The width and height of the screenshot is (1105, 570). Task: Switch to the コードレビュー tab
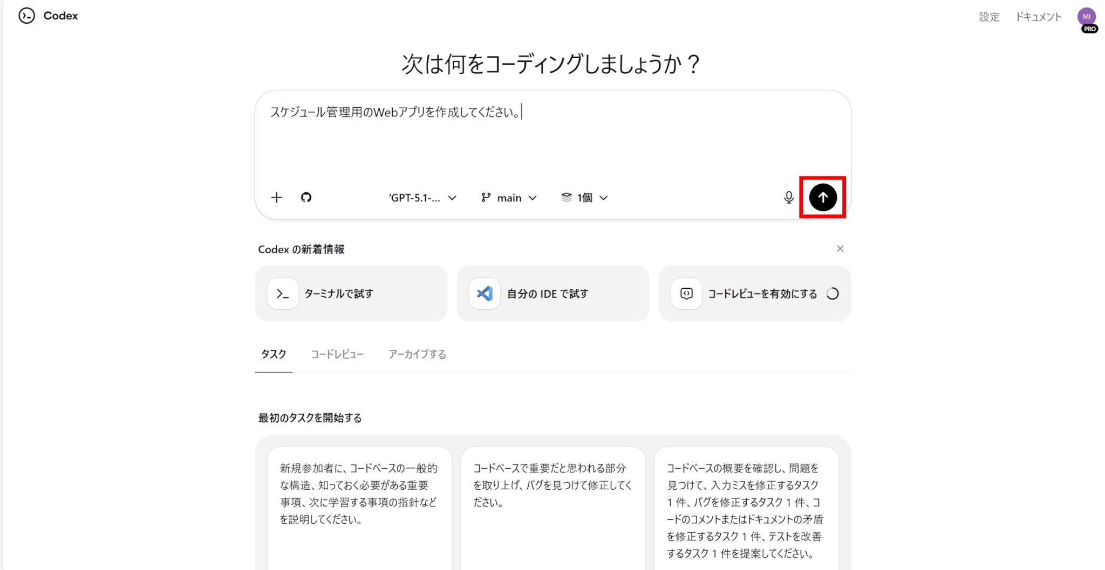click(337, 354)
